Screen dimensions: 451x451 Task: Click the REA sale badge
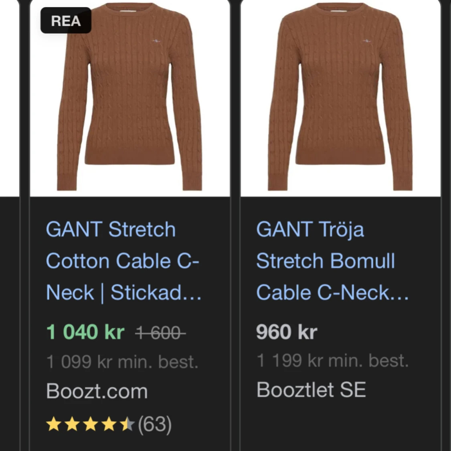tap(66, 20)
